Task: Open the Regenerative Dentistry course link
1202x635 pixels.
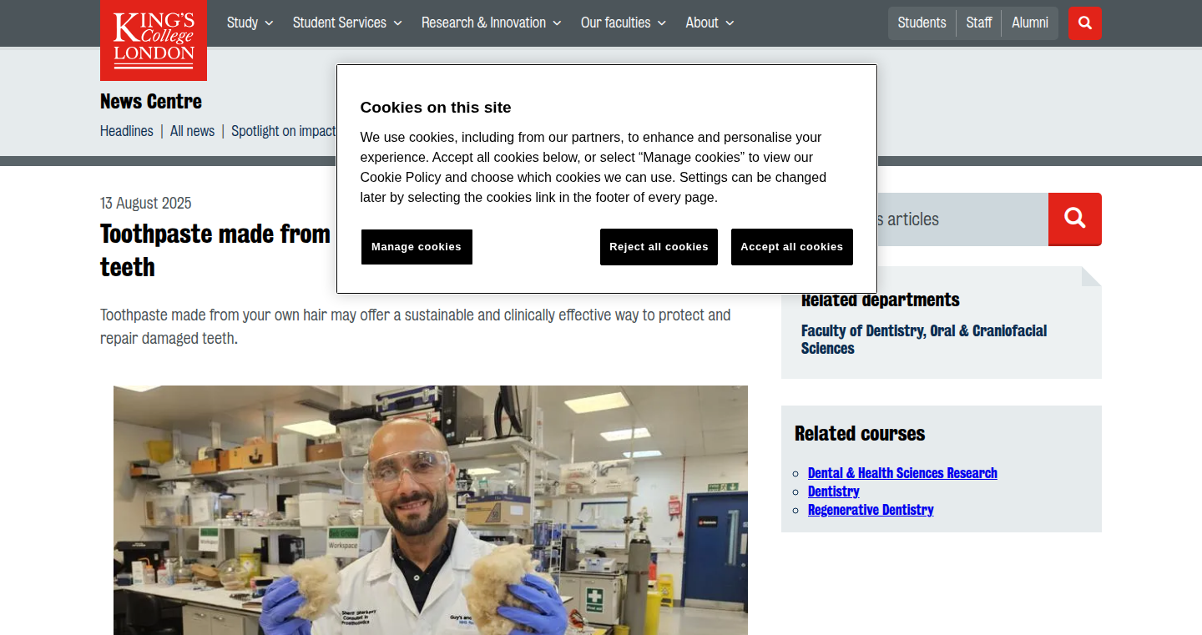Action: click(x=871, y=510)
